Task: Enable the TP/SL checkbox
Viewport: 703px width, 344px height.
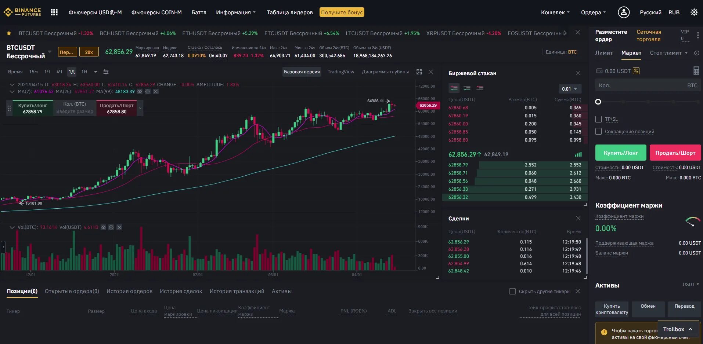Action: (598, 119)
